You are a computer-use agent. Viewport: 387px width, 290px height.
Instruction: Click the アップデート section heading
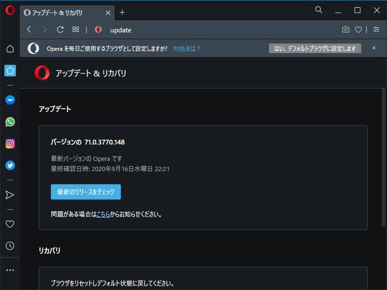click(55, 109)
